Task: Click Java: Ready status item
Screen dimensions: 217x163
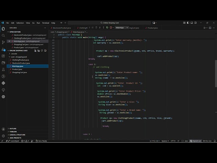Action: click(41, 141)
